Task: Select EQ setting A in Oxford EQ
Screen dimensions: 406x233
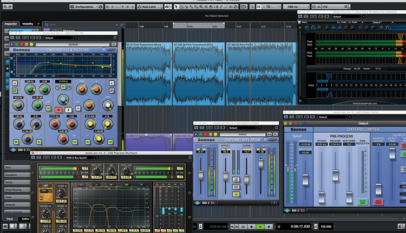Action: [x=58, y=110]
